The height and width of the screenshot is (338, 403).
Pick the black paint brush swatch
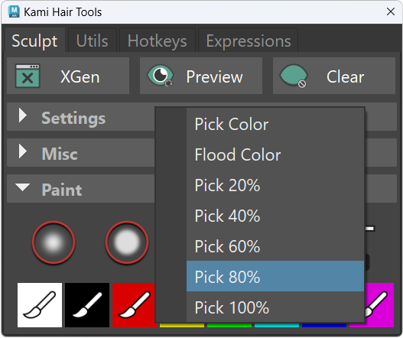pos(87,305)
